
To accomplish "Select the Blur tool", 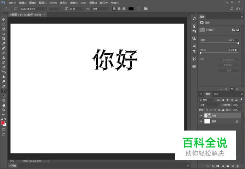I will [x=4, y=77].
